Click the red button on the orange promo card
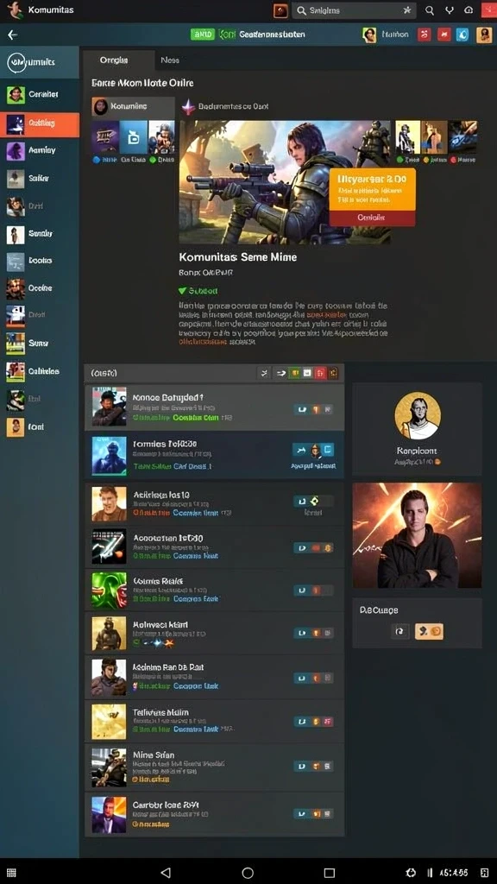Viewport: 497px width, 884px height. coord(372,217)
